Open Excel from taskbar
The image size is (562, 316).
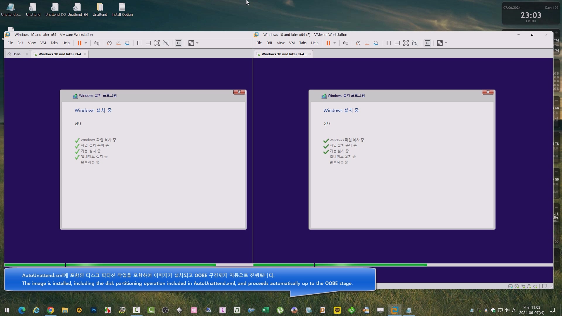[266, 310]
